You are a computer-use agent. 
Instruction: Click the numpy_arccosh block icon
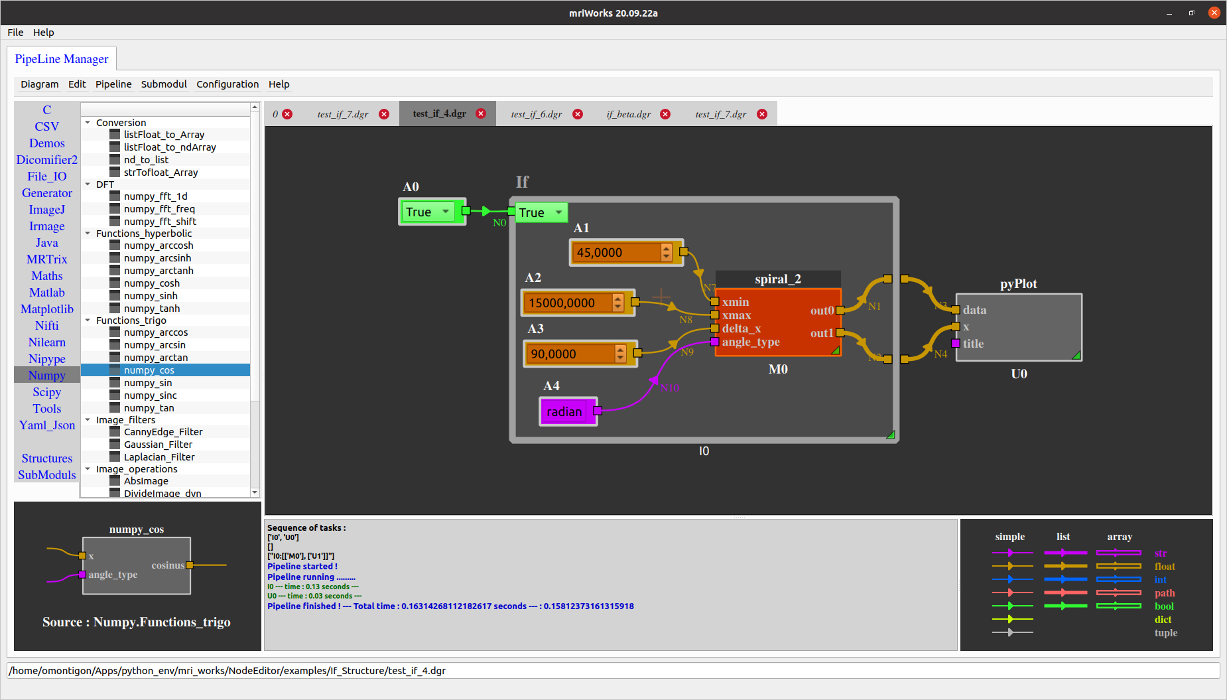point(115,245)
